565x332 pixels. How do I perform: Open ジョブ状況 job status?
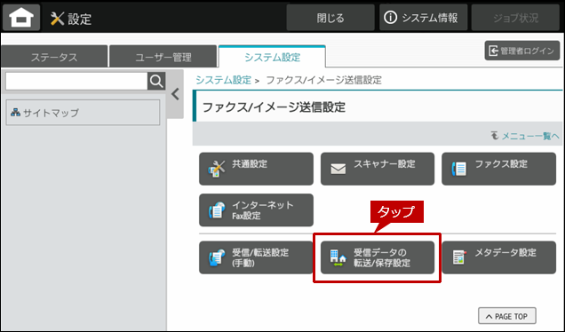[x=515, y=18]
